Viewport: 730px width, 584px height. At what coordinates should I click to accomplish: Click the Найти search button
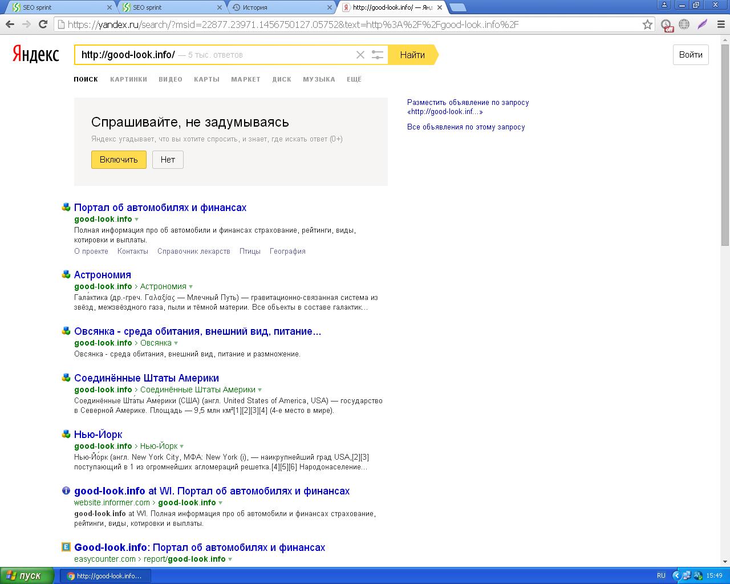(412, 55)
